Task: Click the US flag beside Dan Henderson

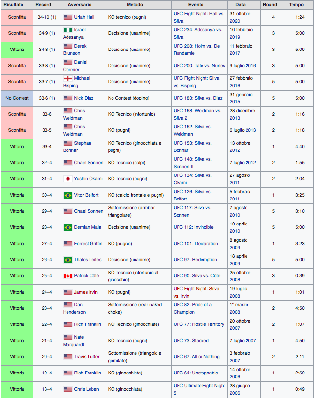Action: point(68,305)
